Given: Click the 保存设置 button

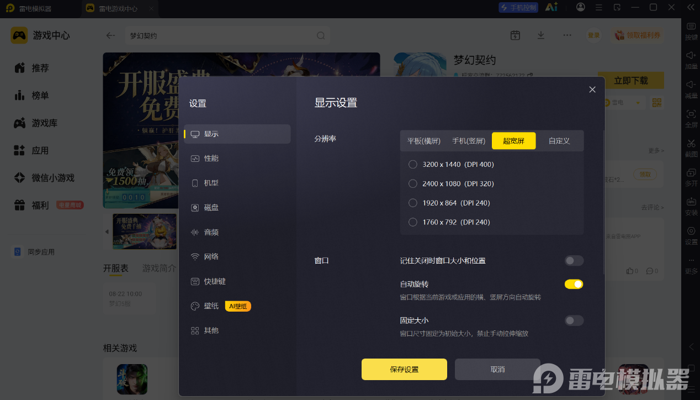Looking at the screenshot, I should 404,369.
